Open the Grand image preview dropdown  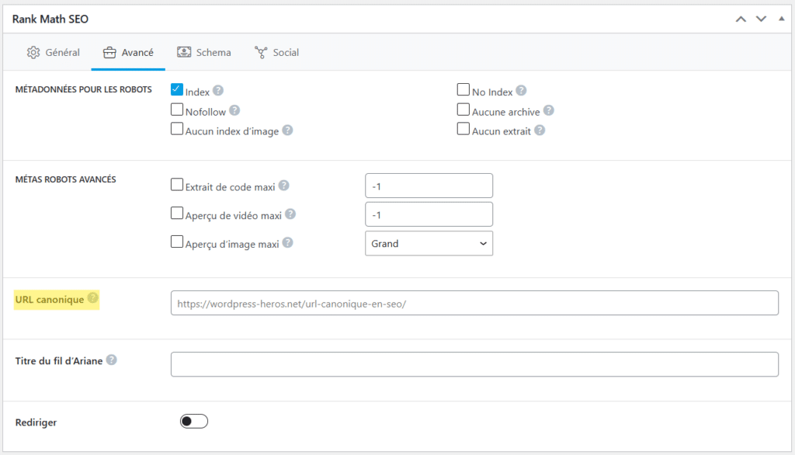pos(429,244)
